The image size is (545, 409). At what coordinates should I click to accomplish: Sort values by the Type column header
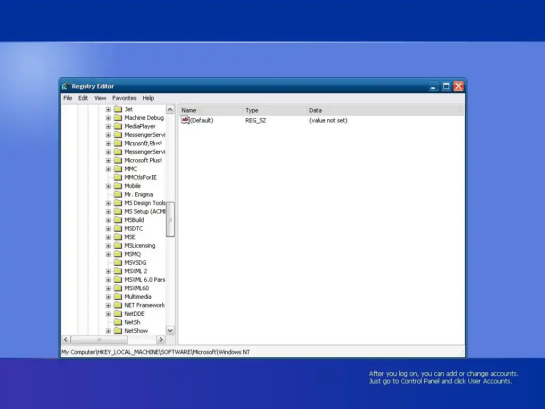274,110
